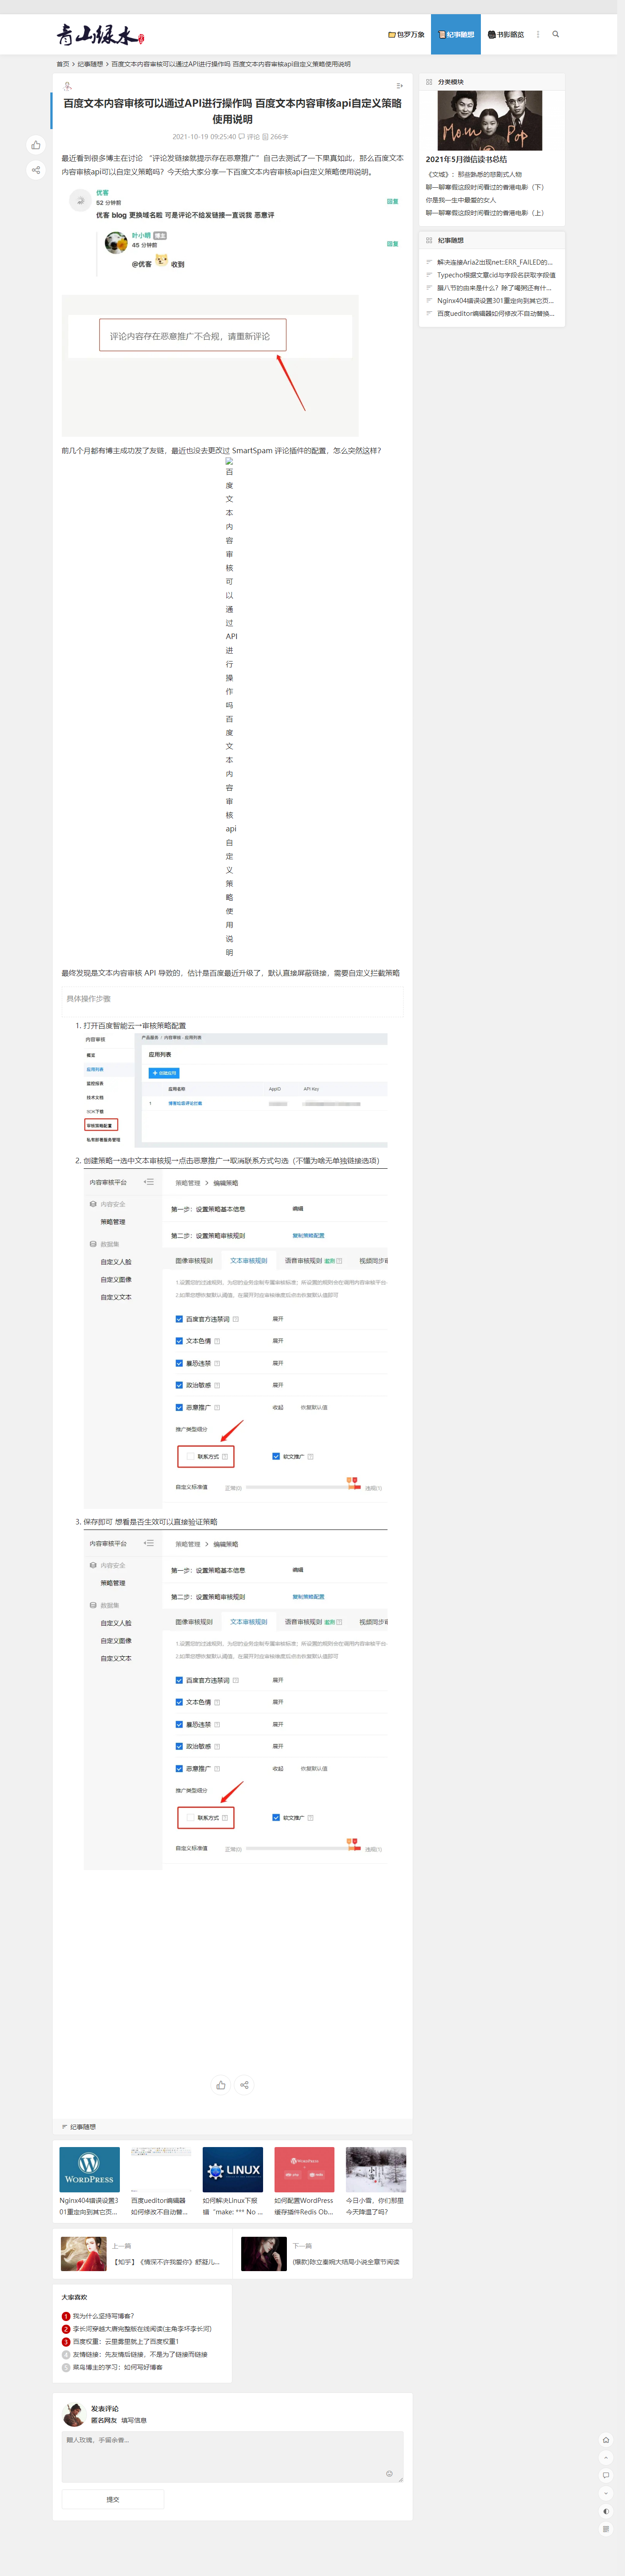Go to previous post 【知乎】《情深不许我爱你》
This screenshot has width=625, height=2576.
point(166,2262)
